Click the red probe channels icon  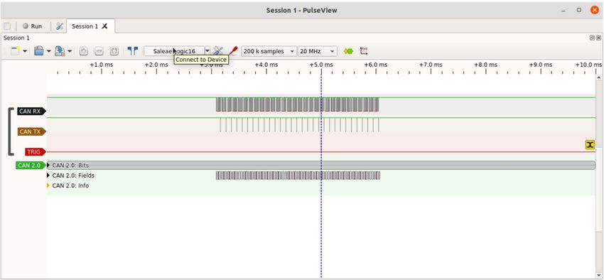click(x=233, y=51)
